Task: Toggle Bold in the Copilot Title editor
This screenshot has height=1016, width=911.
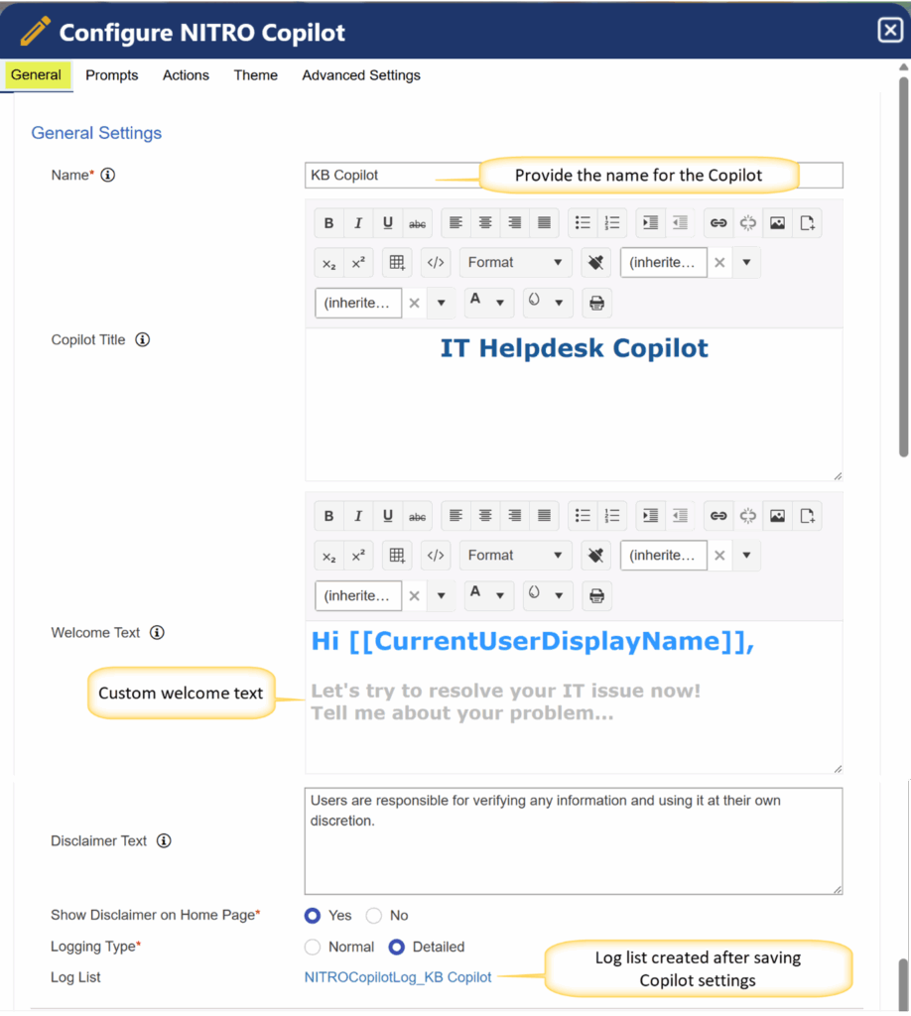Action: pos(329,223)
